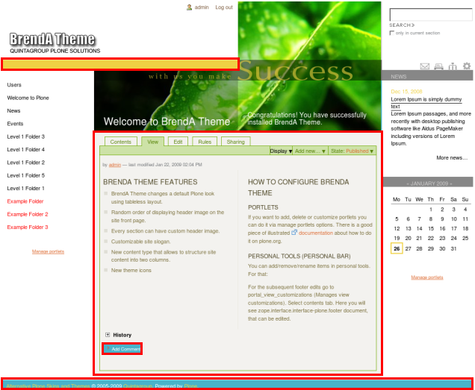Open News in left navigation
Image resolution: width=475 pixels, height=390 pixels.
click(13, 111)
